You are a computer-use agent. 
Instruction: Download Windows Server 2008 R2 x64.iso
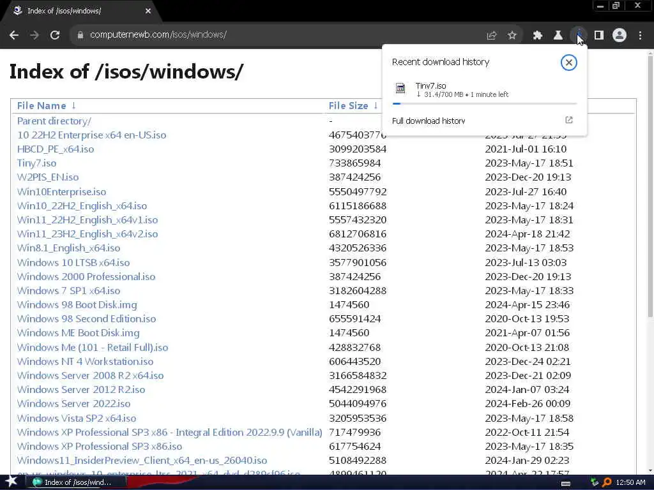click(x=90, y=376)
